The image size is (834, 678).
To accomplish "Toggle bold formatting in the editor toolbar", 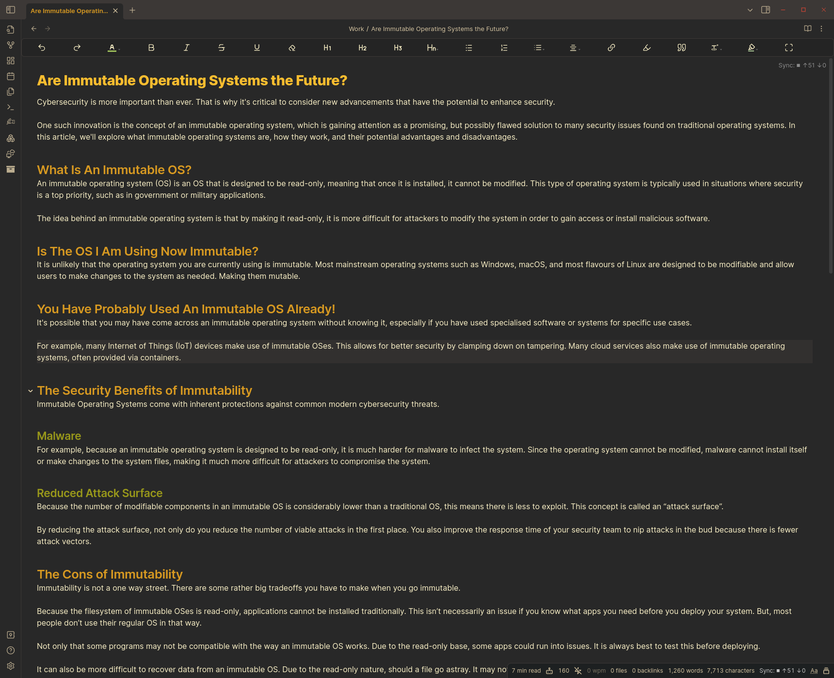I will (151, 48).
